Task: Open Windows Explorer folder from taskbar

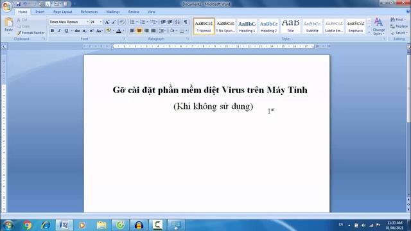Action: pyautogui.click(x=101, y=225)
